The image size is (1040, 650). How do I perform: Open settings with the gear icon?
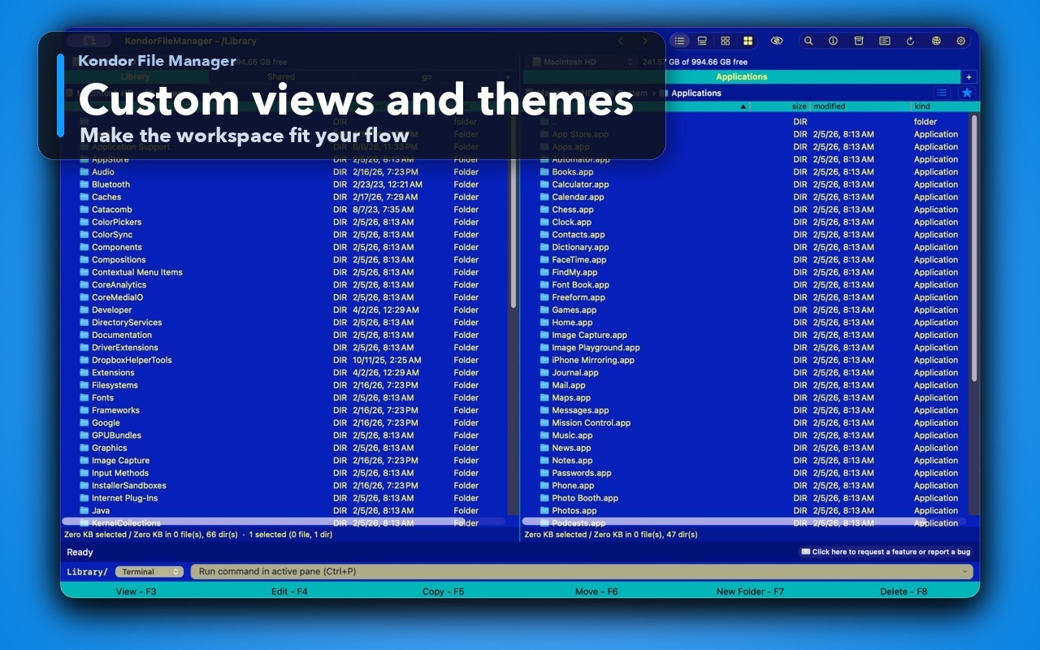pos(961,41)
